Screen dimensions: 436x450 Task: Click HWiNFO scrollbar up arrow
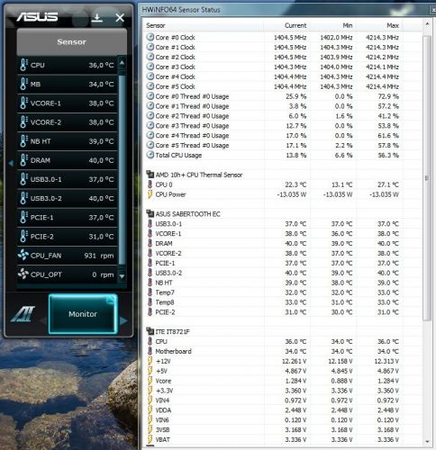(427, 24)
